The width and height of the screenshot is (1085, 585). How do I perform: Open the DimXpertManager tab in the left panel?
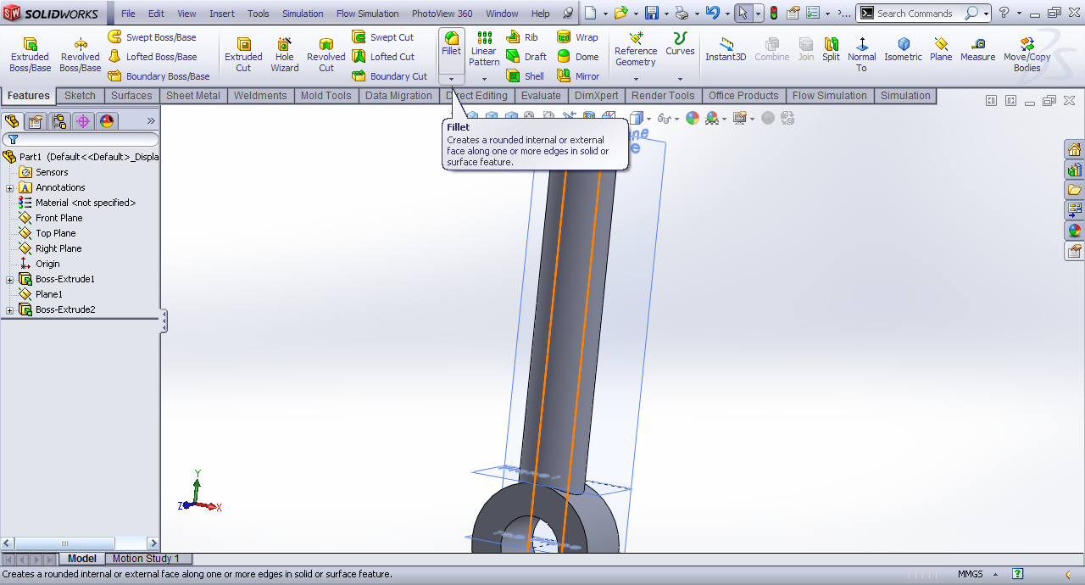click(x=83, y=121)
